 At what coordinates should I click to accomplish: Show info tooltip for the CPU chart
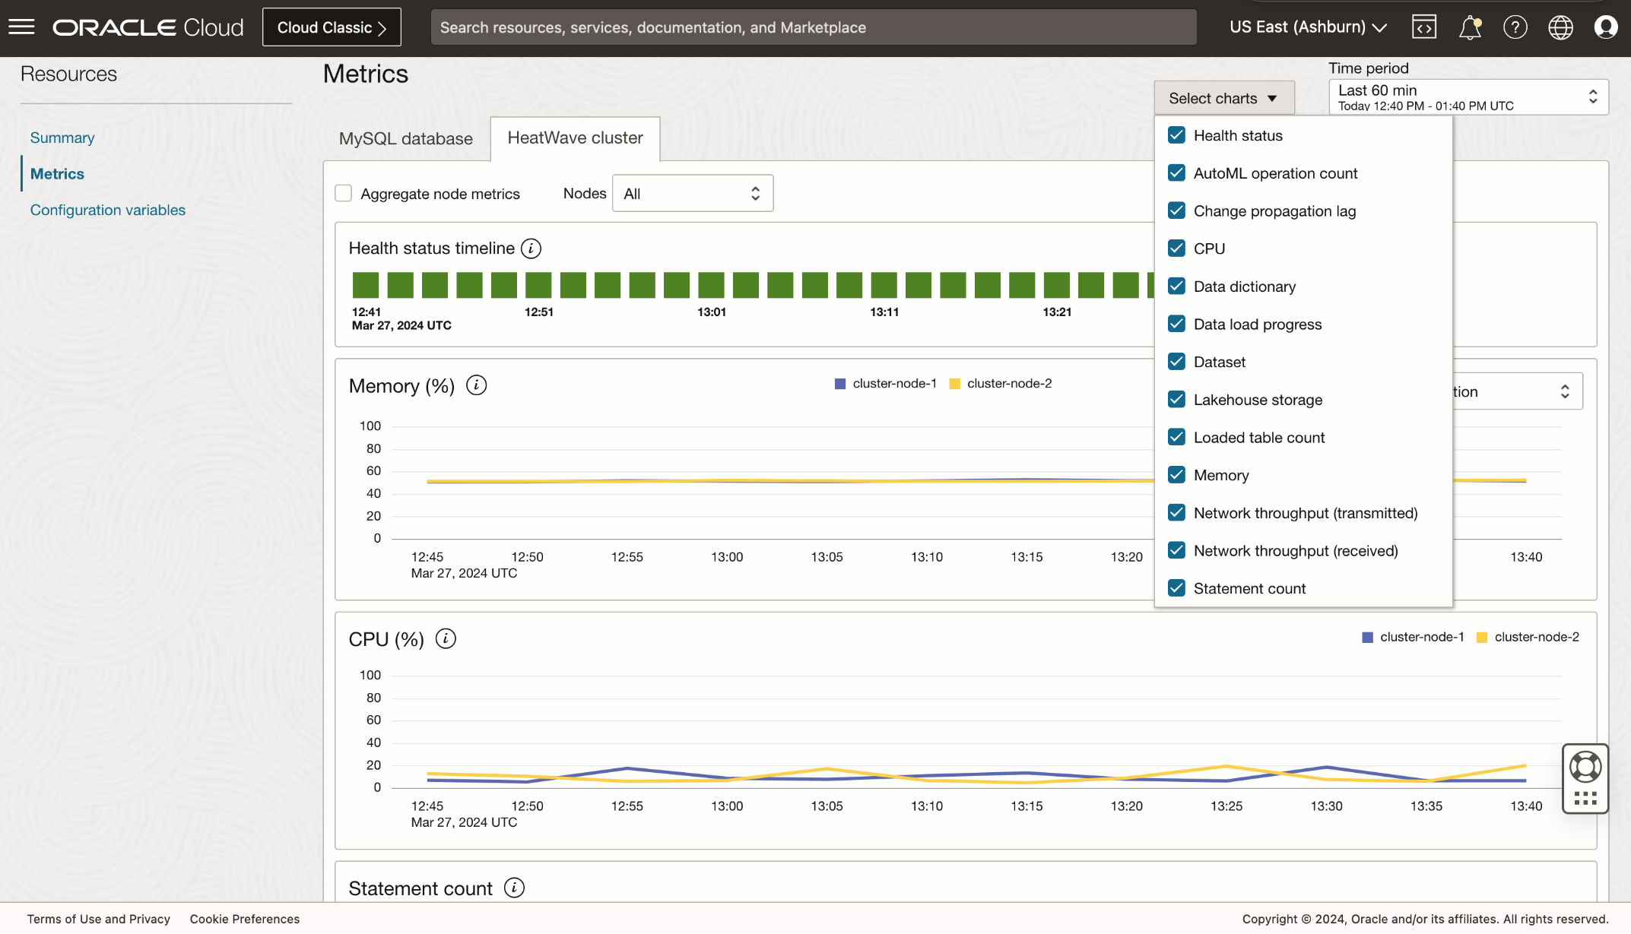coord(446,638)
